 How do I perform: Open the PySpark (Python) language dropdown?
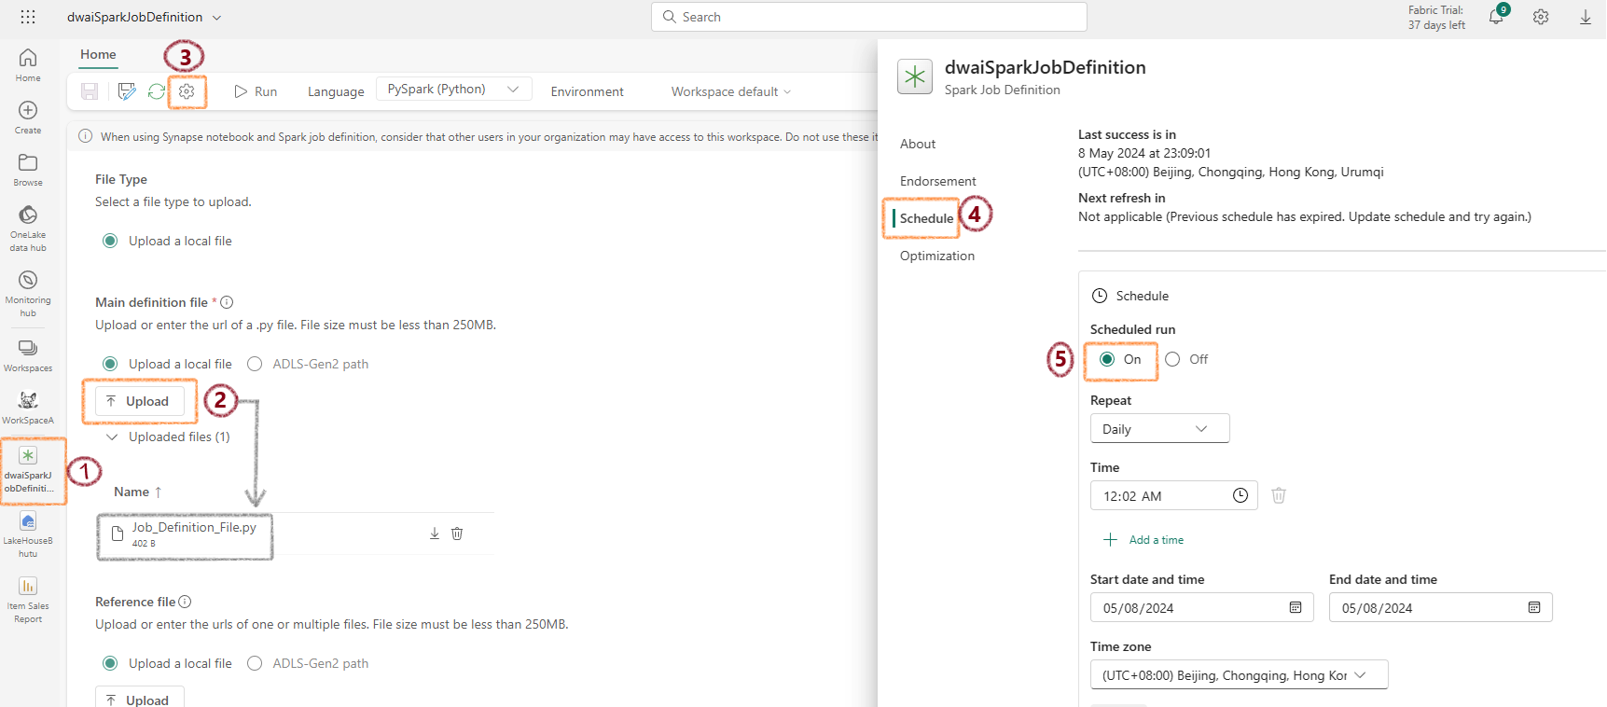454,90
